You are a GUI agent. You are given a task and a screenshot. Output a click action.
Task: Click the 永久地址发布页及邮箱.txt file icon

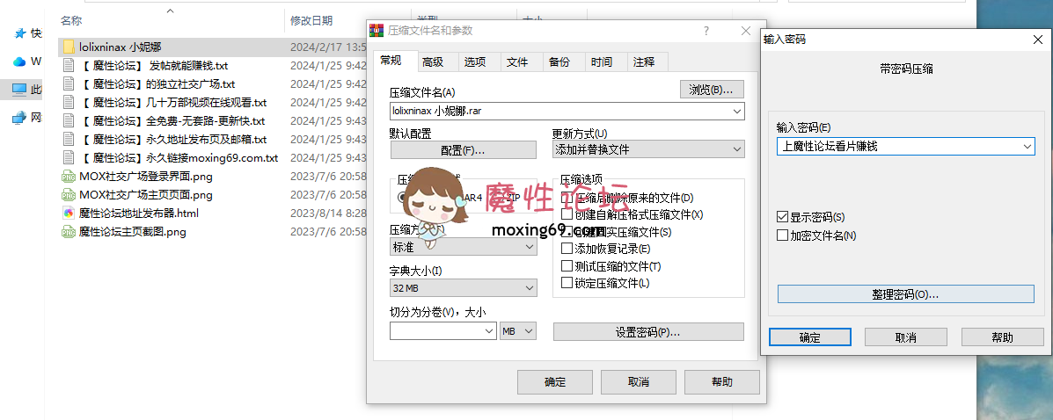pyautogui.click(x=69, y=140)
